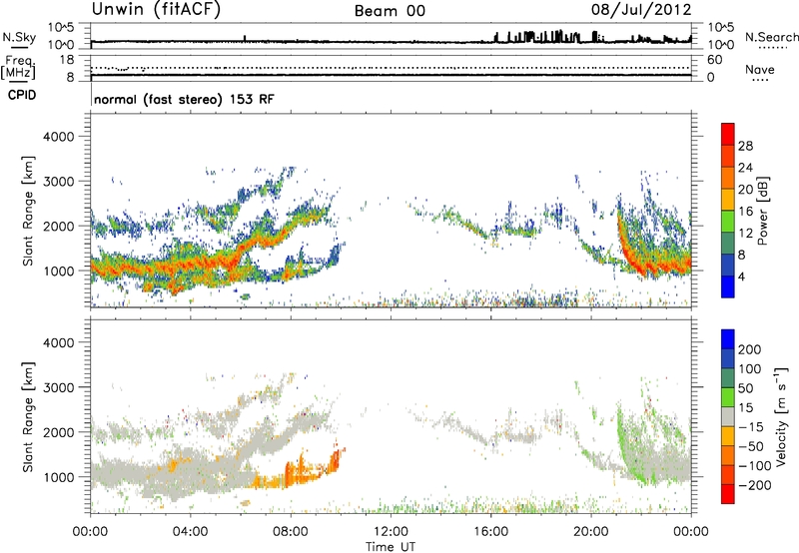Click the "12" value on power color bar
The image size is (799, 553).
coord(745,234)
